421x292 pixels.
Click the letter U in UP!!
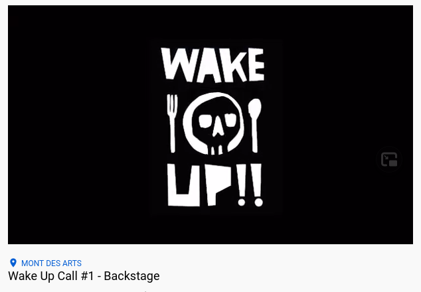point(183,185)
